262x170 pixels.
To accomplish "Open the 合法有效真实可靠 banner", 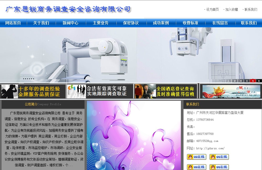I will [100, 91].
